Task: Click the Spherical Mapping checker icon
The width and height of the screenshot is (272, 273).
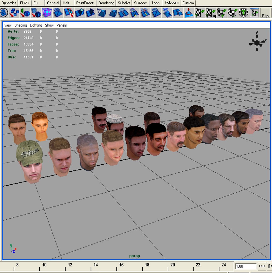Action: pos(233,13)
